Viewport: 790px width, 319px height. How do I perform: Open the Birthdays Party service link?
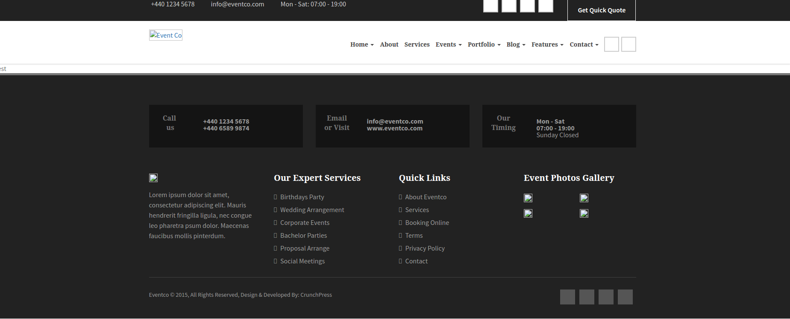pos(302,197)
